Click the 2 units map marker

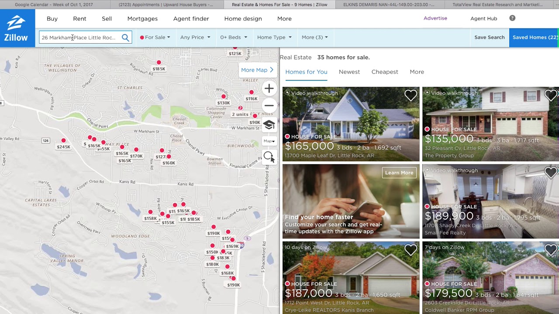coord(240,108)
